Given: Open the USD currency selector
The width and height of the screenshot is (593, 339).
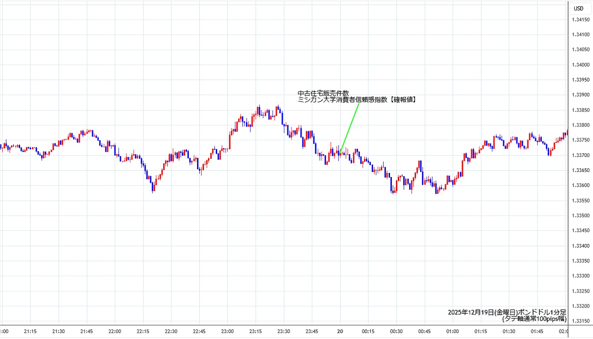Looking at the screenshot, I should click(x=578, y=8).
